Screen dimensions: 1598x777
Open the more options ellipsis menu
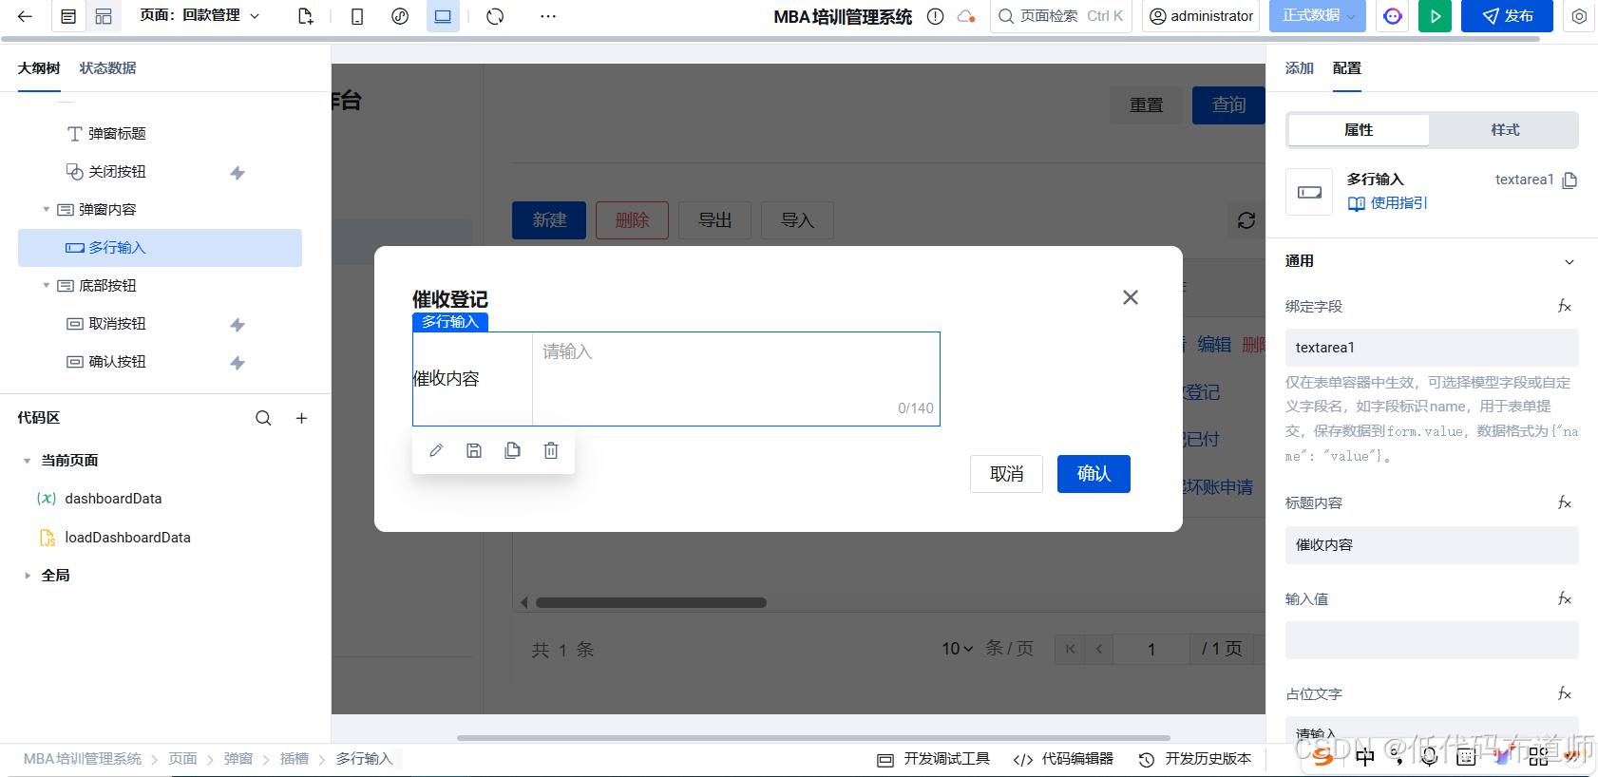click(x=548, y=16)
